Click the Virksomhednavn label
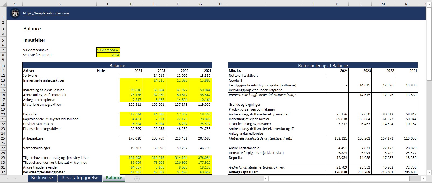 36,50
